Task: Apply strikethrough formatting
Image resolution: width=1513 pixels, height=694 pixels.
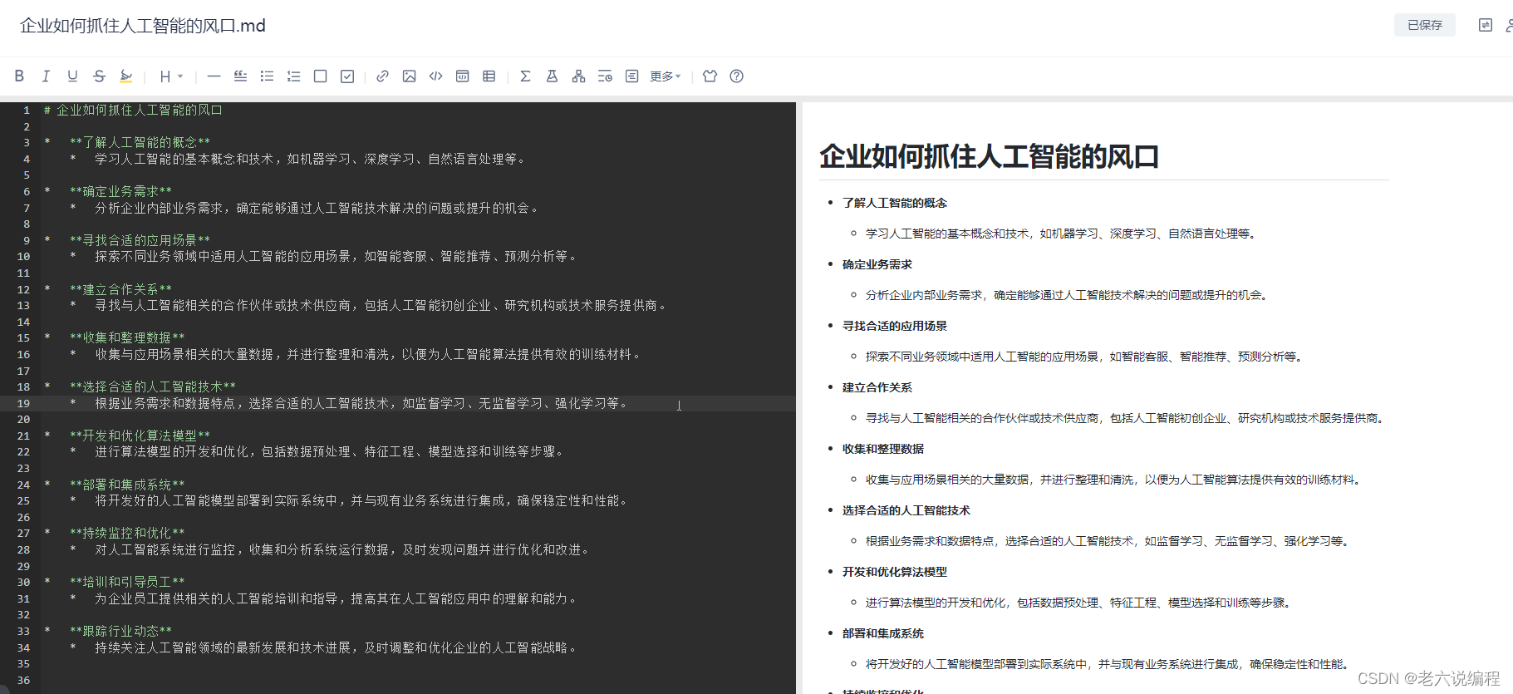Action: pos(99,76)
